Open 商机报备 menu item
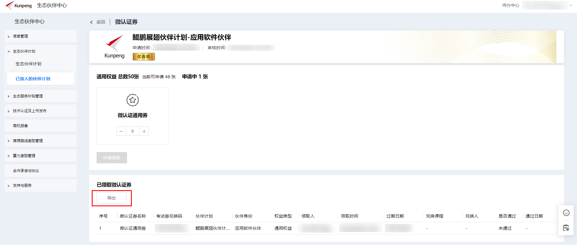Screen dimensions: 577x245 pos(41,126)
